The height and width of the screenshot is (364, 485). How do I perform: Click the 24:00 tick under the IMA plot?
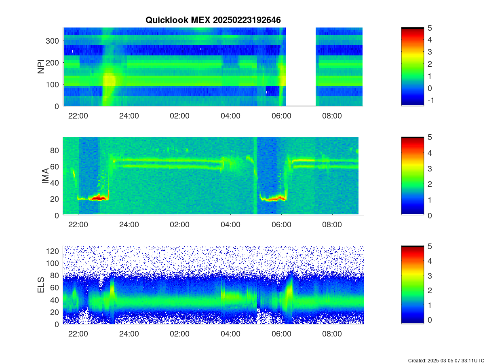129,225
